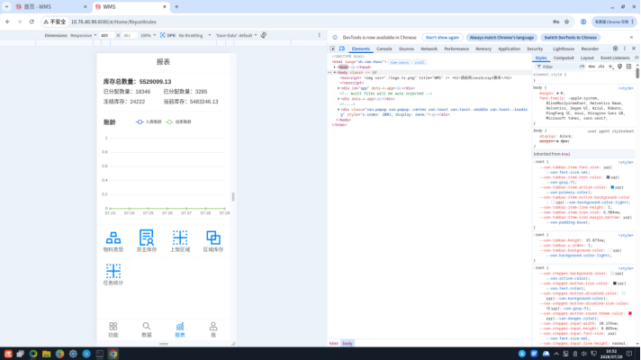Open the Save-Data default dropdown
The height and width of the screenshot is (360, 641).
tap(236, 35)
